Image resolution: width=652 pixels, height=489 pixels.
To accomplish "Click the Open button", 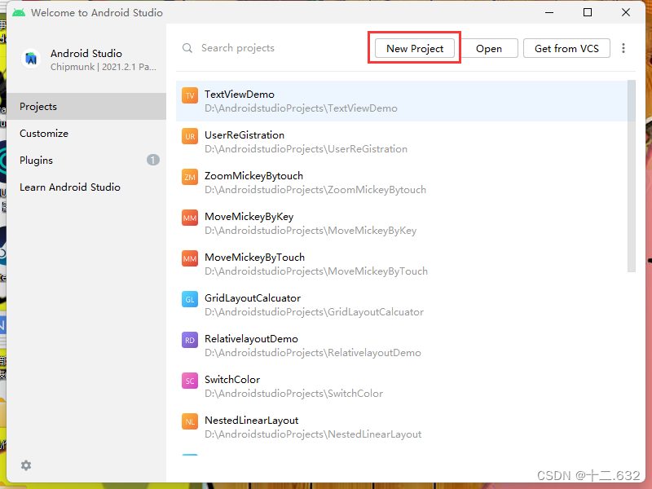I will point(489,48).
